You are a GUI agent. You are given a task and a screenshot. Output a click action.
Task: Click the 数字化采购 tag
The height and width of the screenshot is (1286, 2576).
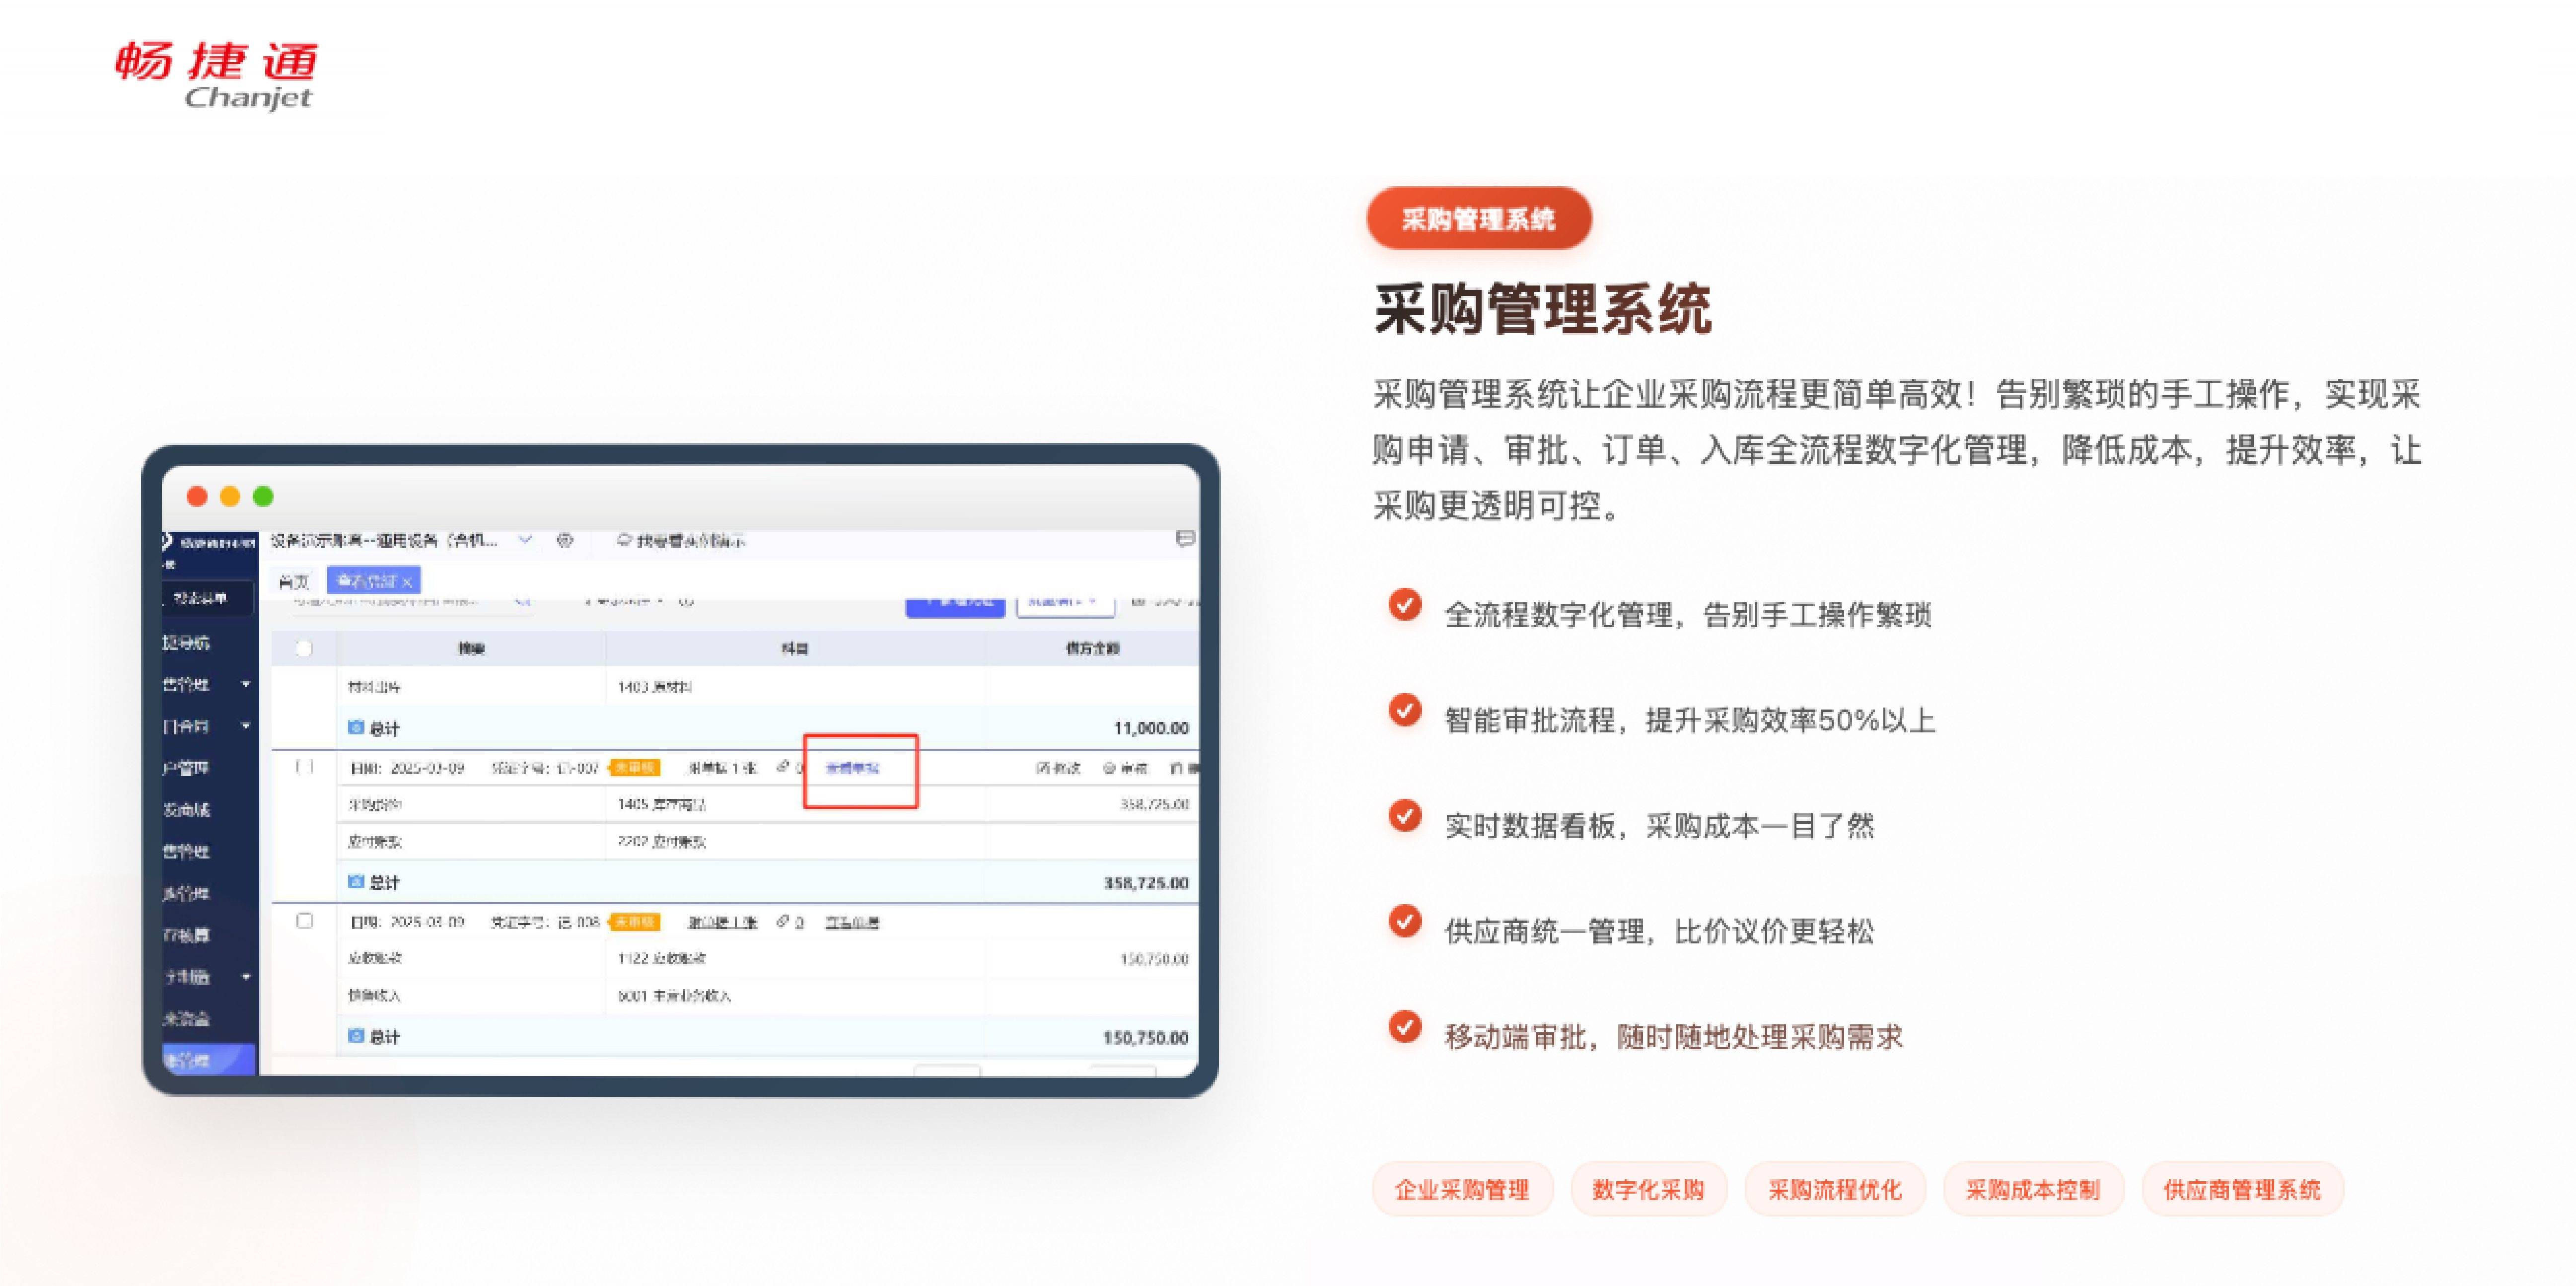1647,1190
